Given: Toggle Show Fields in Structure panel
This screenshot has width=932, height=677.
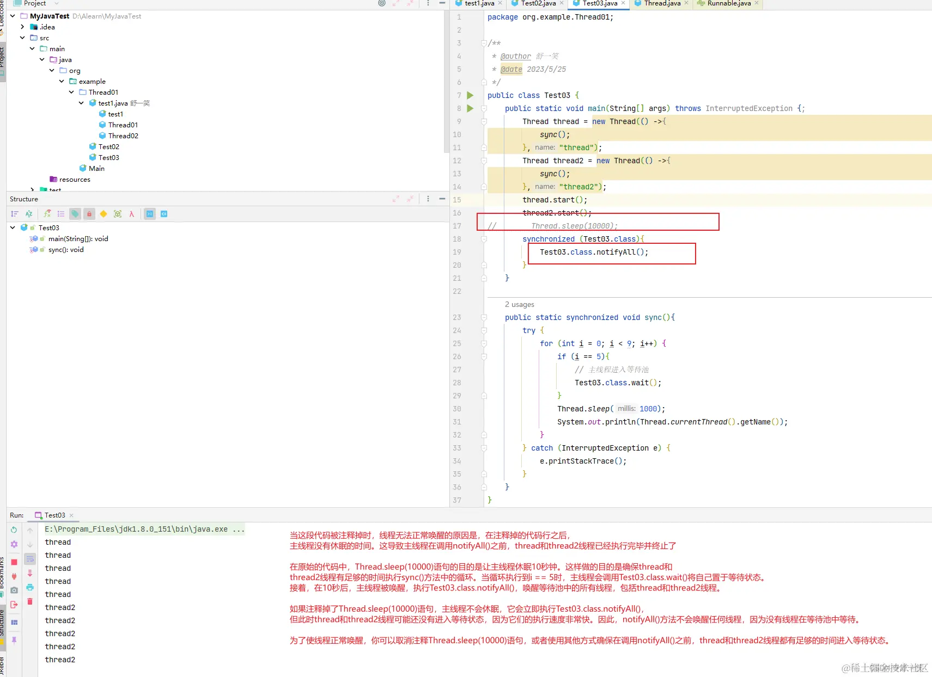Looking at the screenshot, I should (x=61, y=214).
